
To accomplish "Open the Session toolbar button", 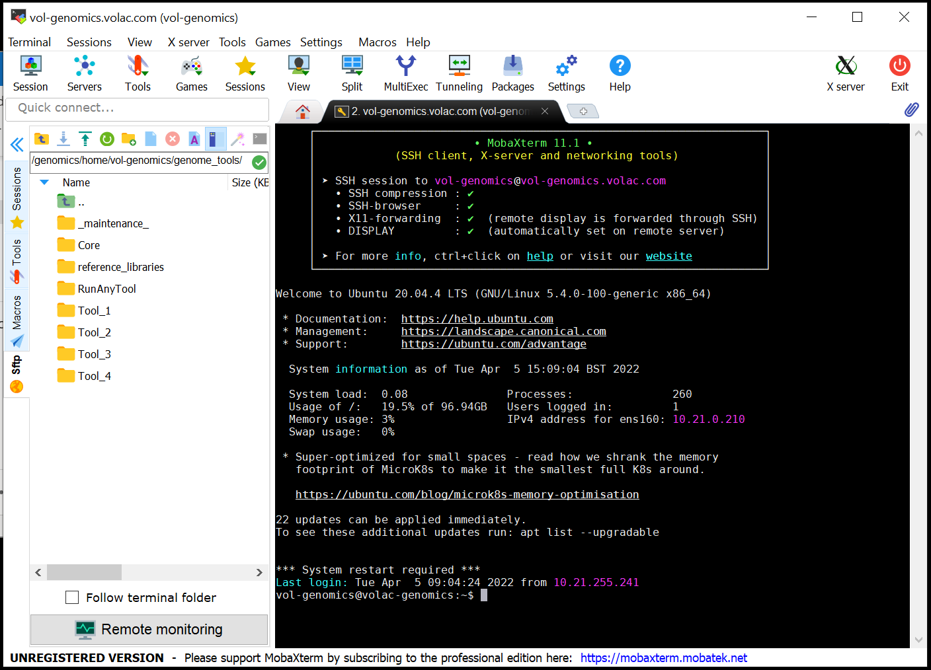I will coord(30,73).
